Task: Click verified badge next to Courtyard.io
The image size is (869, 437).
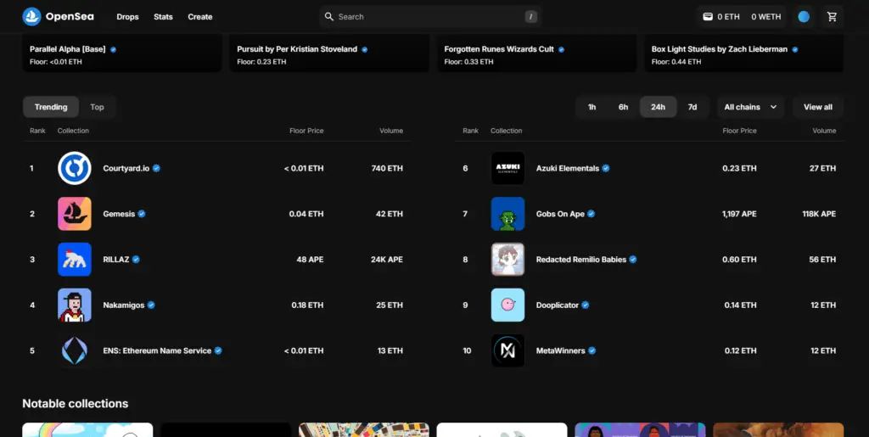Action: coord(156,168)
